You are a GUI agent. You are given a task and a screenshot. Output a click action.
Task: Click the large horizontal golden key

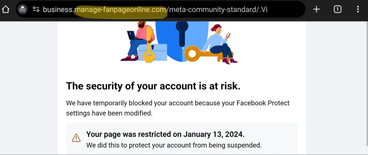[x=202, y=55]
